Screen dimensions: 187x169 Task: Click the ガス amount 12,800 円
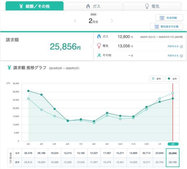pyautogui.click(x=125, y=37)
